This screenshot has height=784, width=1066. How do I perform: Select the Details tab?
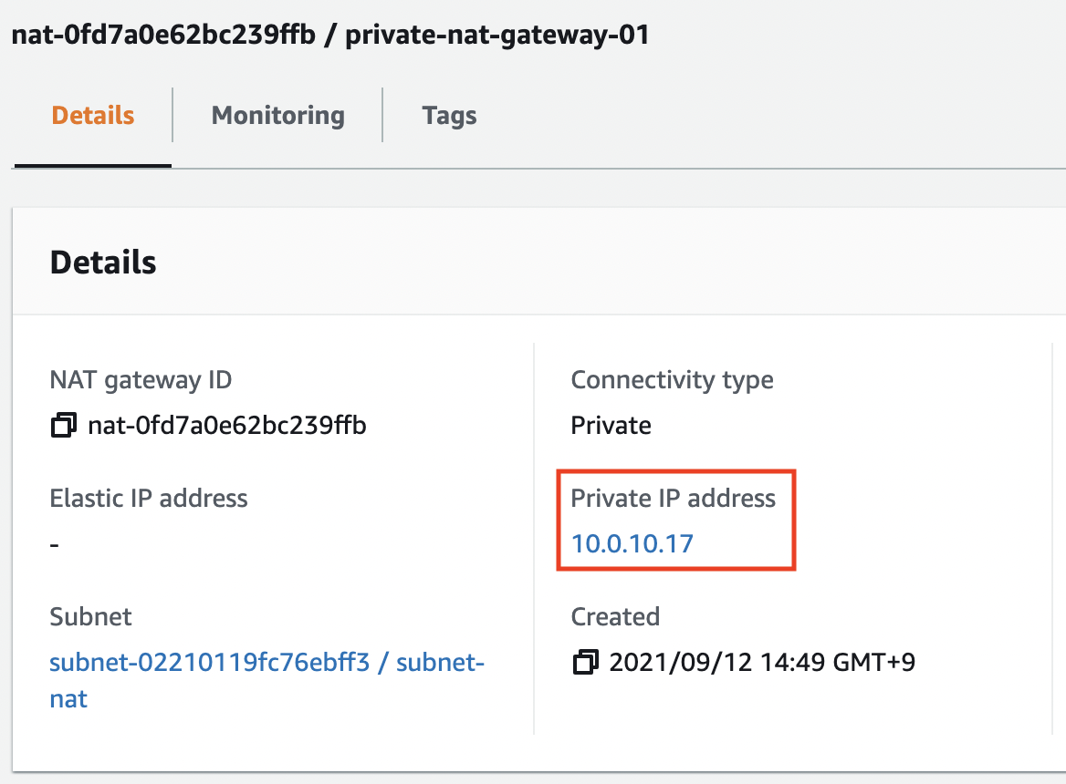coord(91,115)
